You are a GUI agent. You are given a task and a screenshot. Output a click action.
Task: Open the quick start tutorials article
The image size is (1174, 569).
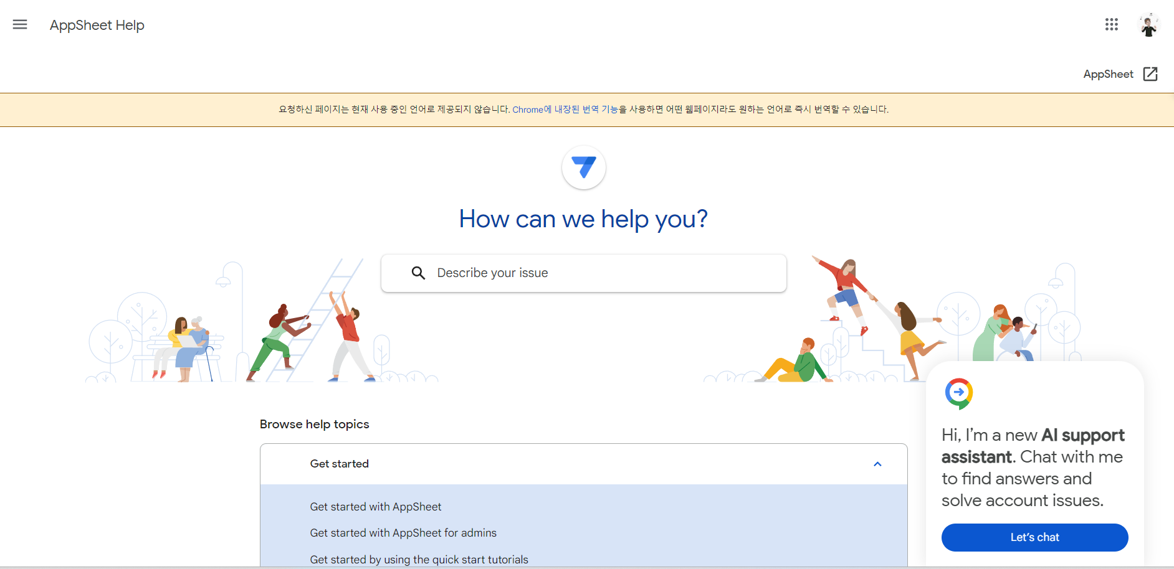pos(419,560)
